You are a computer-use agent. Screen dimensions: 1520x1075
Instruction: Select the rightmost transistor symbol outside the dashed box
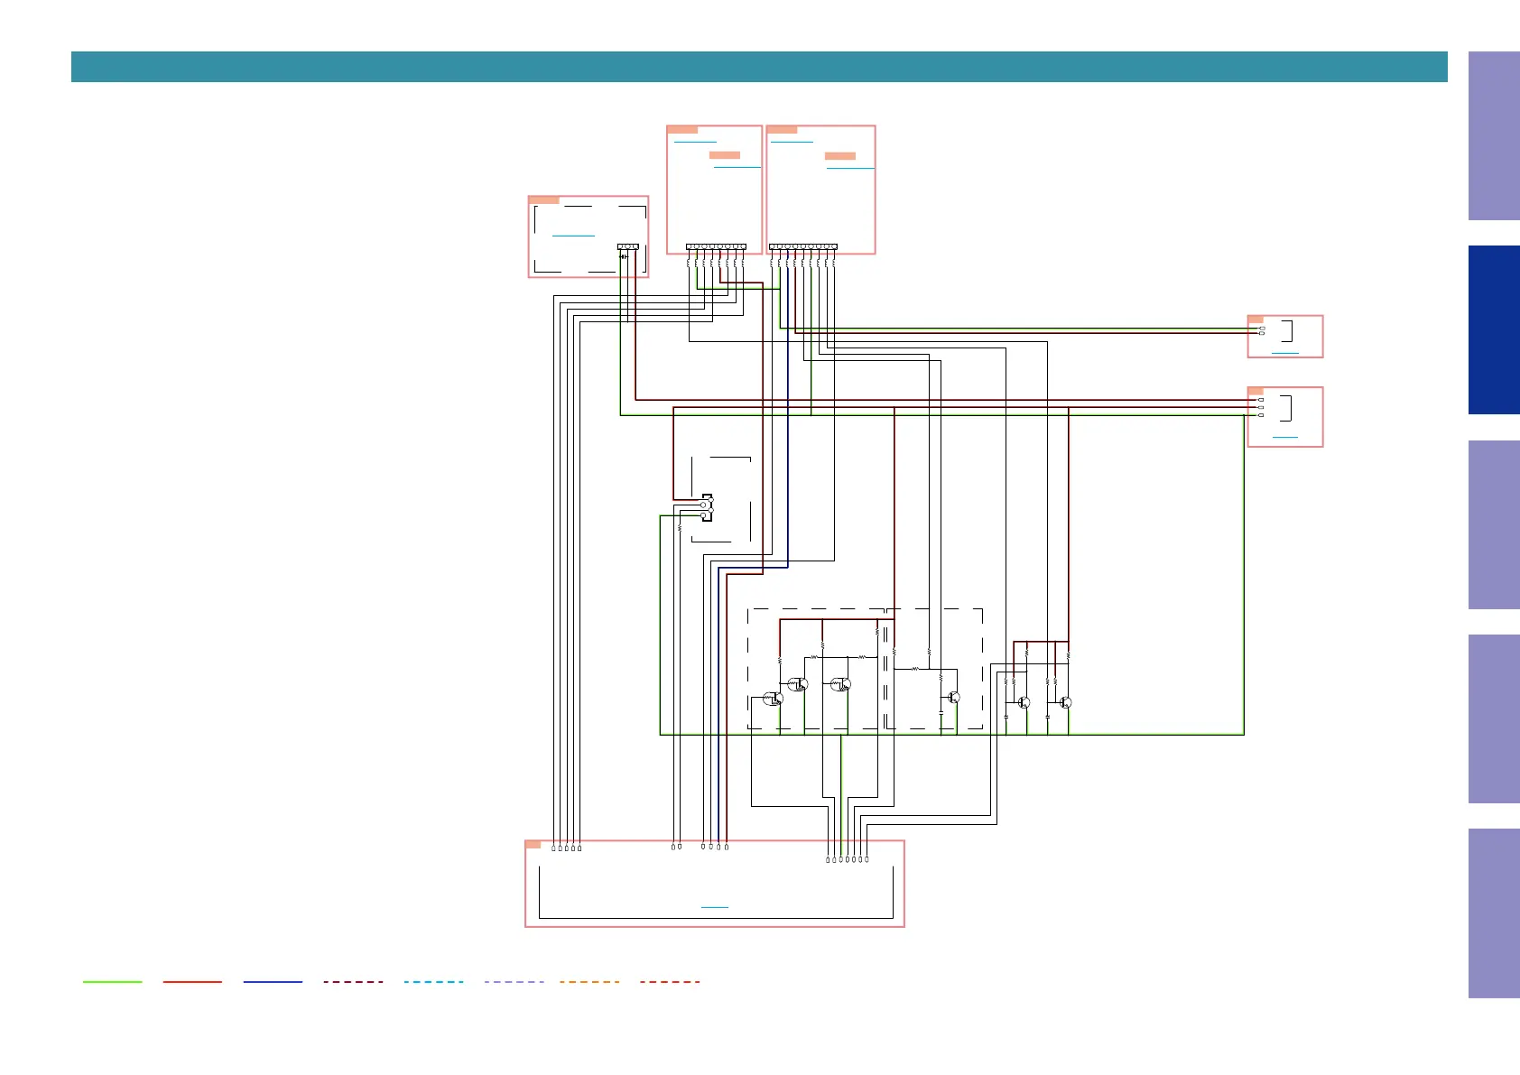click(1065, 702)
